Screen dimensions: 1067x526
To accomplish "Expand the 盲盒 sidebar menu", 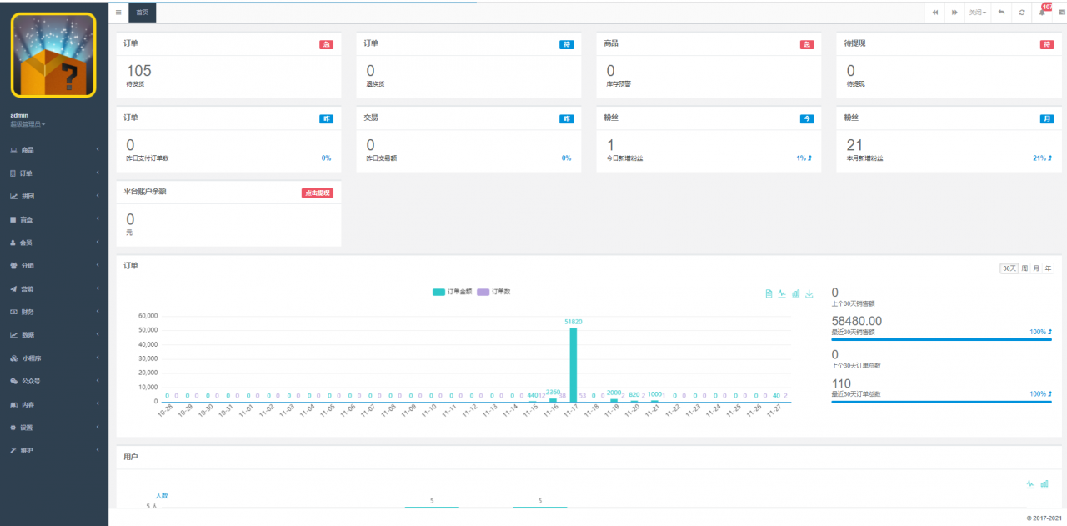I will [53, 219].
